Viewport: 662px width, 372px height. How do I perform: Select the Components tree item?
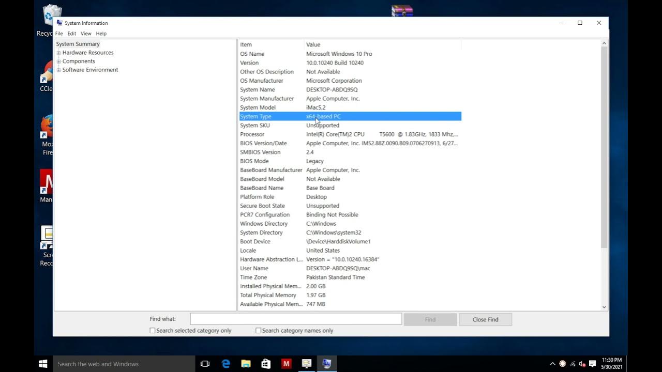(79, 61)
